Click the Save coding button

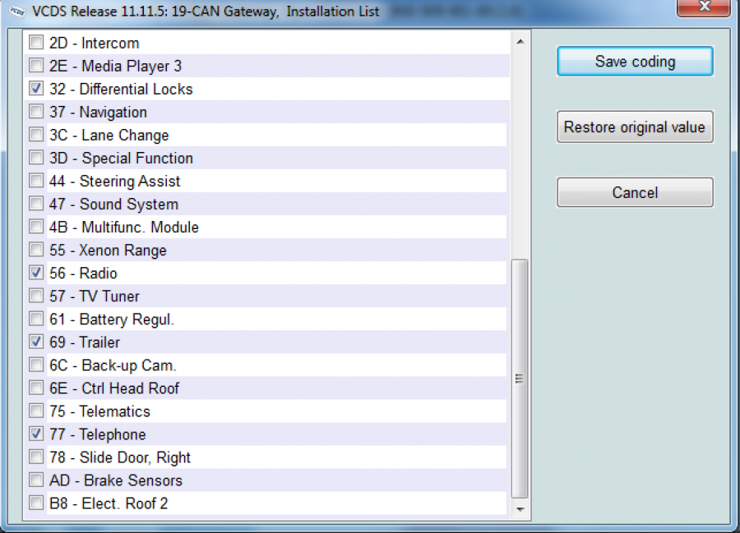pos(634,61)
